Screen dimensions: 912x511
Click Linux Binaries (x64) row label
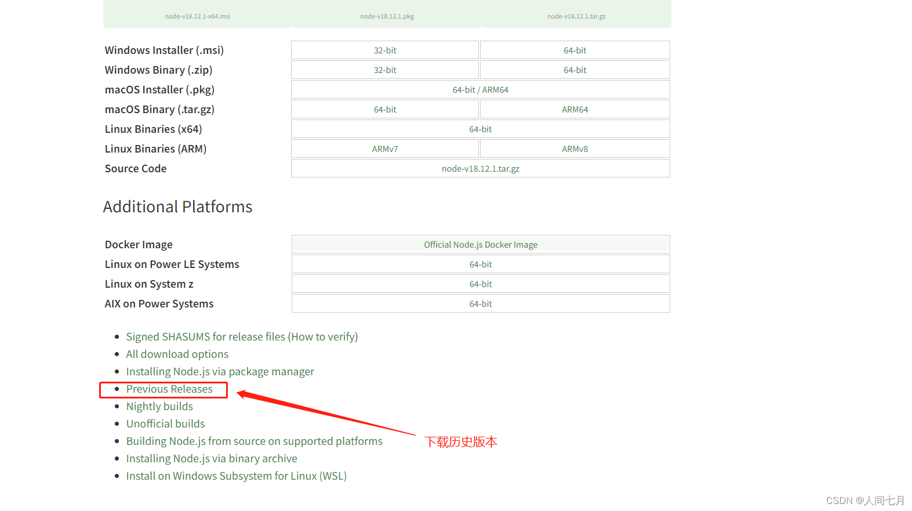154,129
